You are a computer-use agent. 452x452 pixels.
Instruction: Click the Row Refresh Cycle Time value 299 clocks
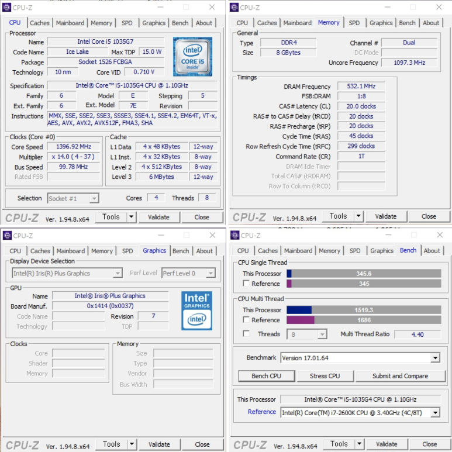pos(361,146)
